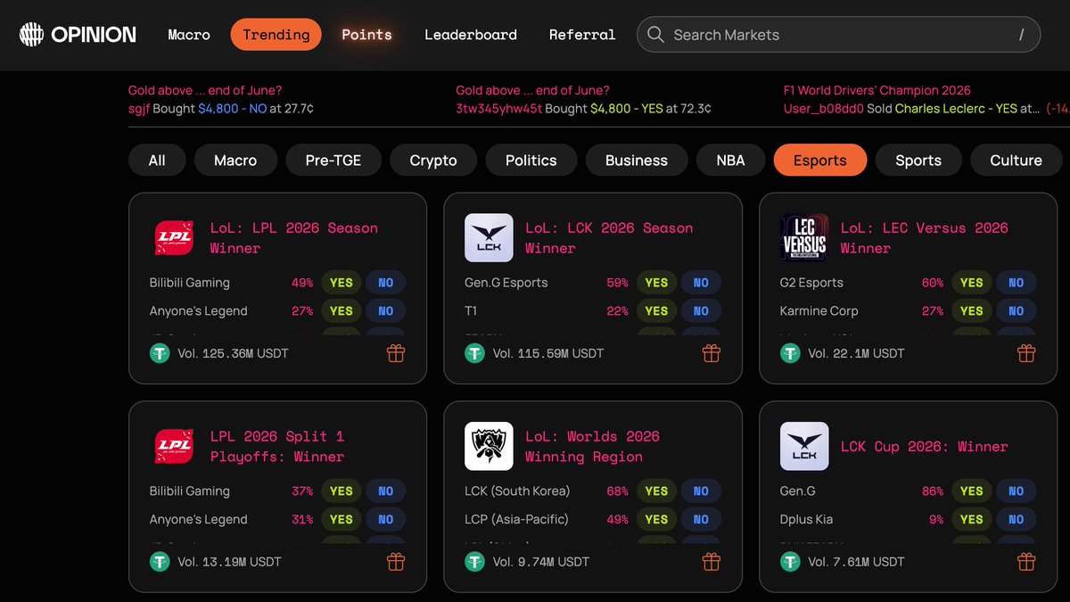The width and height of the screenshot is (1070, 602).
Task: Click USDT coin icon beside Vol. 7.61M
Action: click(790, 562)
